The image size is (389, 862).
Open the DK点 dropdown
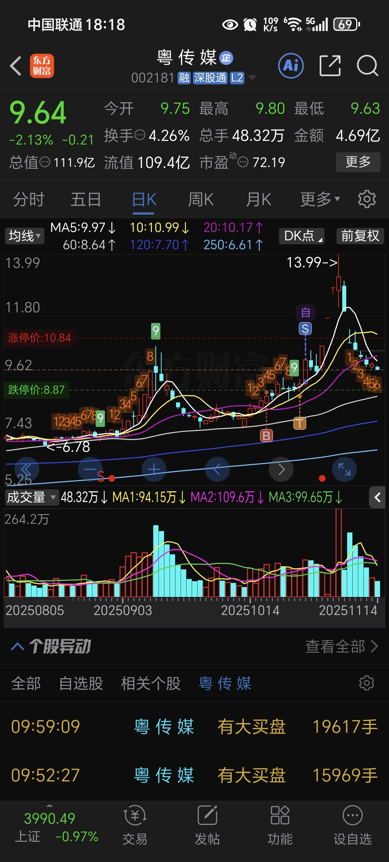click(302, 236)
